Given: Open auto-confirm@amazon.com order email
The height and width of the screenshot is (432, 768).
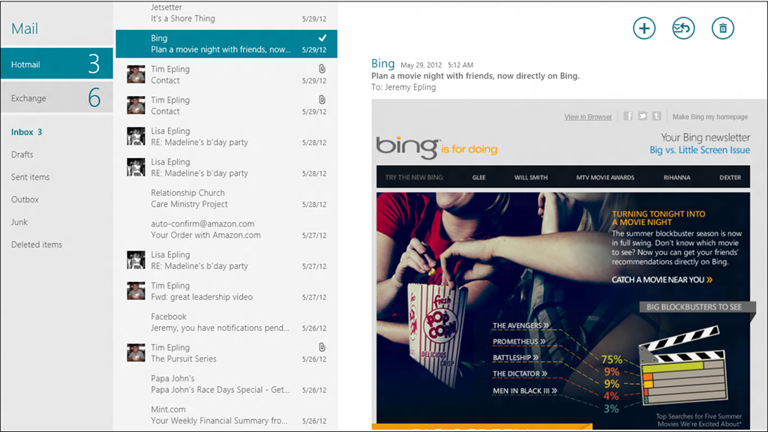Looking at the screenshot, I should tap(226, 229).
